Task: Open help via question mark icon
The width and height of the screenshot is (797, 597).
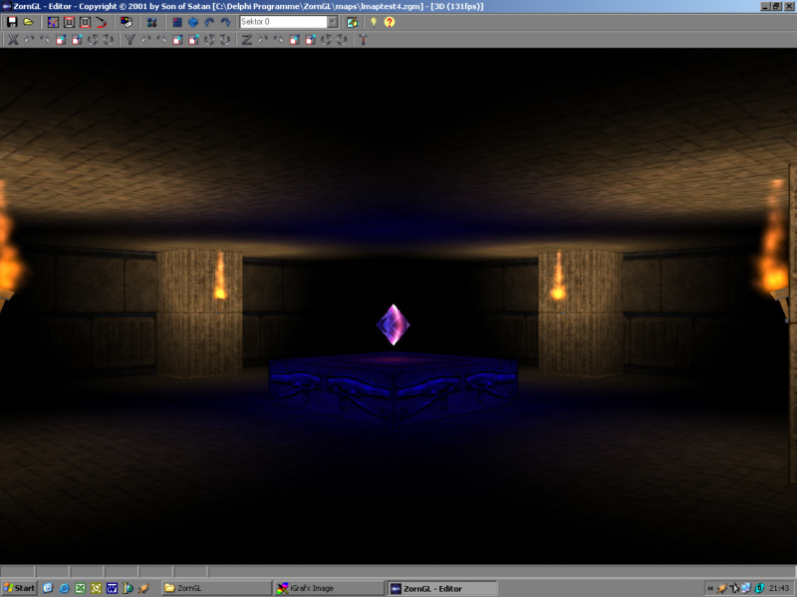Action: click(x=389, y=22)
